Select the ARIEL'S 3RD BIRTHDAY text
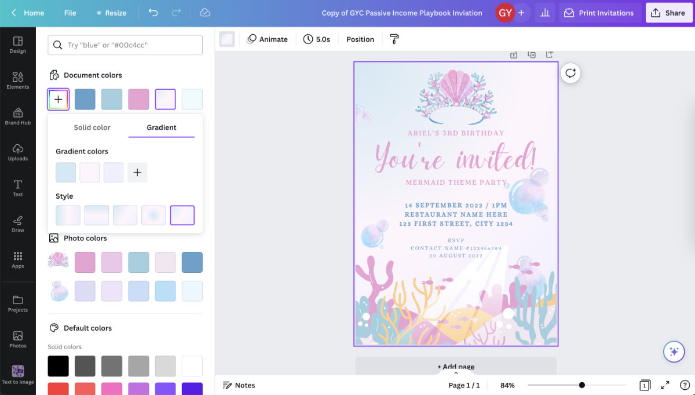Screen dimensions: 695x395 [x=456, y=133]
